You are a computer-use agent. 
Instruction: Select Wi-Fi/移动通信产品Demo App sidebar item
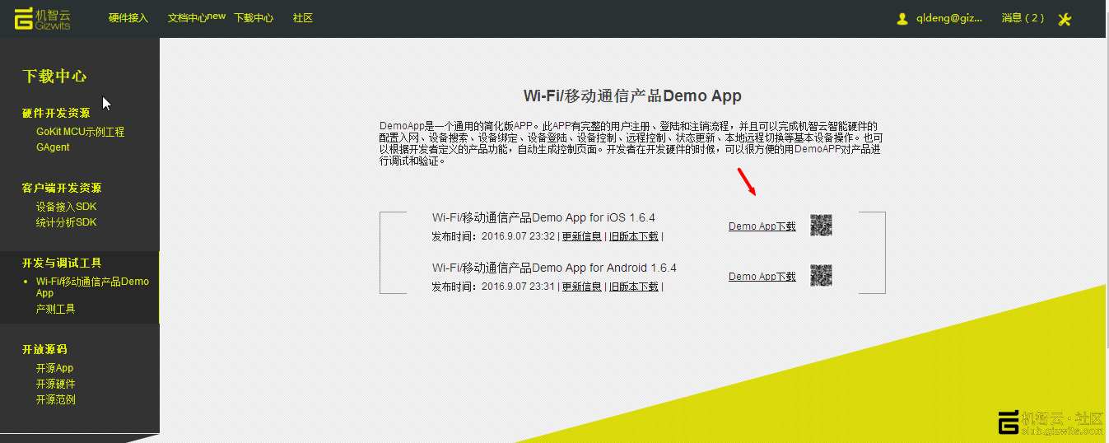[92, 287]
